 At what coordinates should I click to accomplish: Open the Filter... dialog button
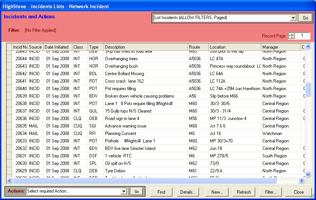click(x=271, y=192)
